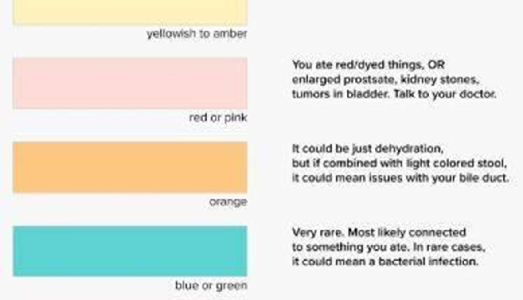Select the orange color swatch

pos(130,167)
